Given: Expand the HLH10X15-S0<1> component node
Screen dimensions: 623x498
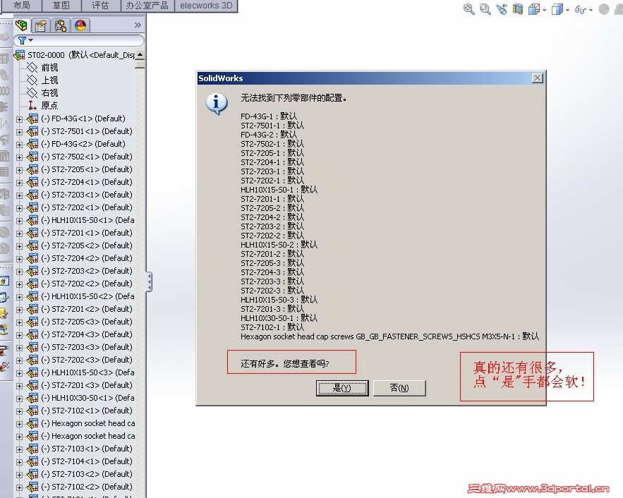Looking at the screenshot, I should (x=19, y=221).
